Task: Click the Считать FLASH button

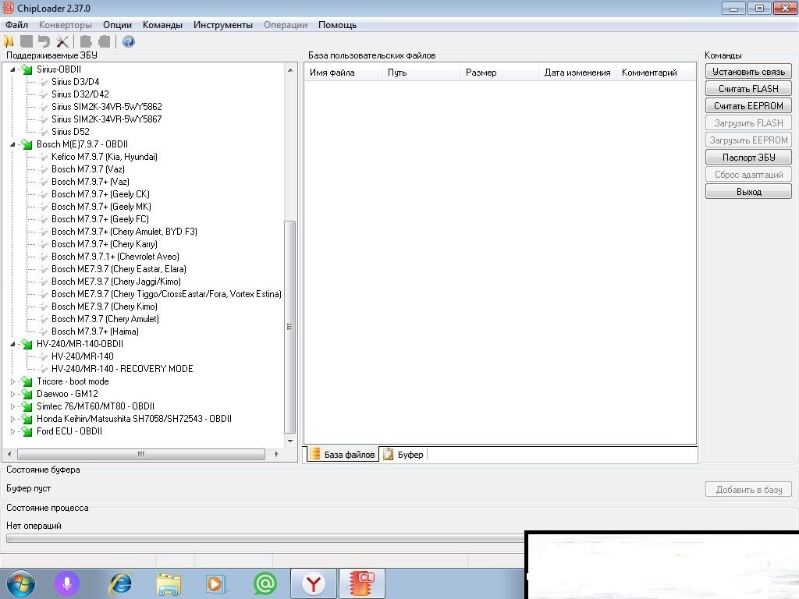Action: (748, 89)
